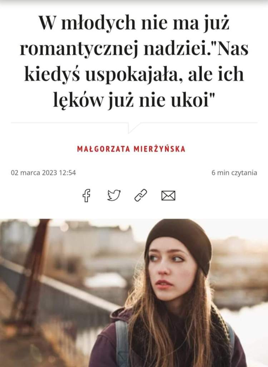The height and width of the screenshot is (367, 268).
Task: Share the article on Facebook
Action: coord(86,195)
